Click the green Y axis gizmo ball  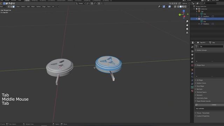tap(180, 15)
